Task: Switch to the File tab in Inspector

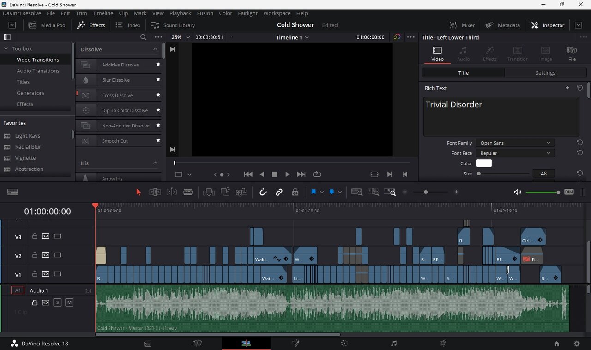Action: [x=572, y=54]
